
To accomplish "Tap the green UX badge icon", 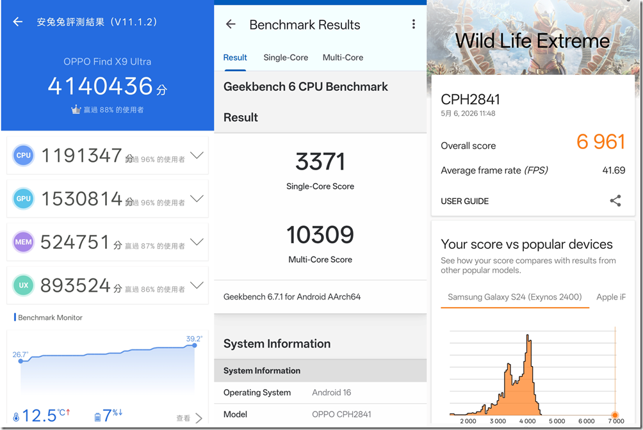I will pos(23,285).
